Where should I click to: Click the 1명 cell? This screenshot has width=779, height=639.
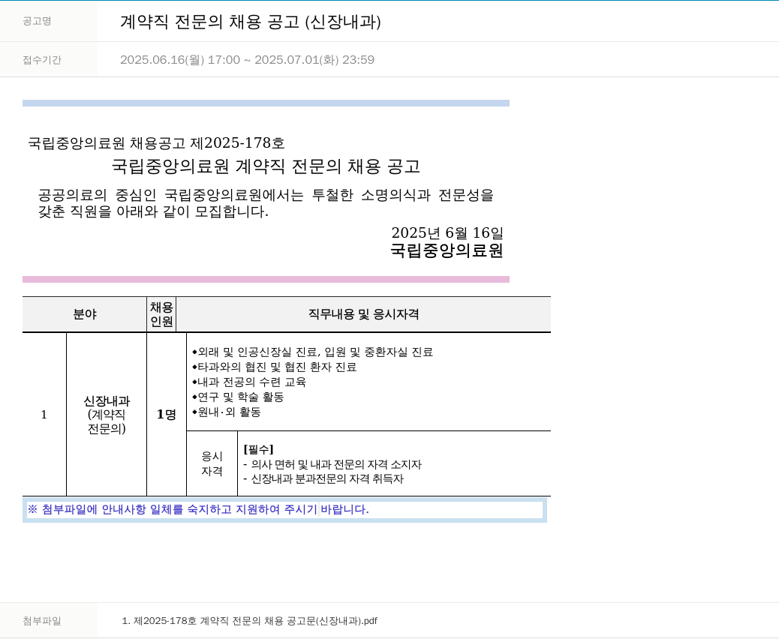click(167, 415)
